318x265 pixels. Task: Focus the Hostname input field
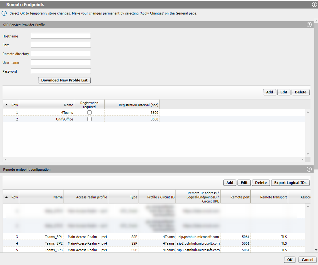[x=61, y=36]
